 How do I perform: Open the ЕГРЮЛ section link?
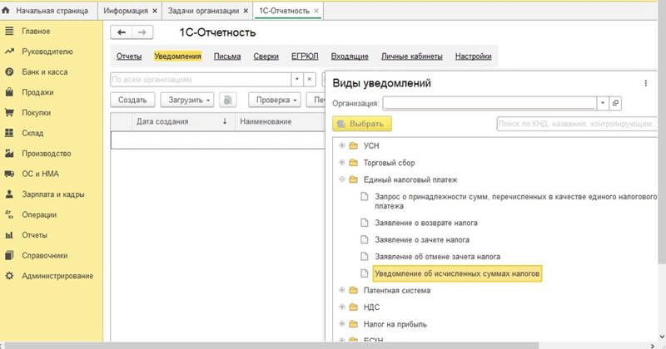[305, 56]
